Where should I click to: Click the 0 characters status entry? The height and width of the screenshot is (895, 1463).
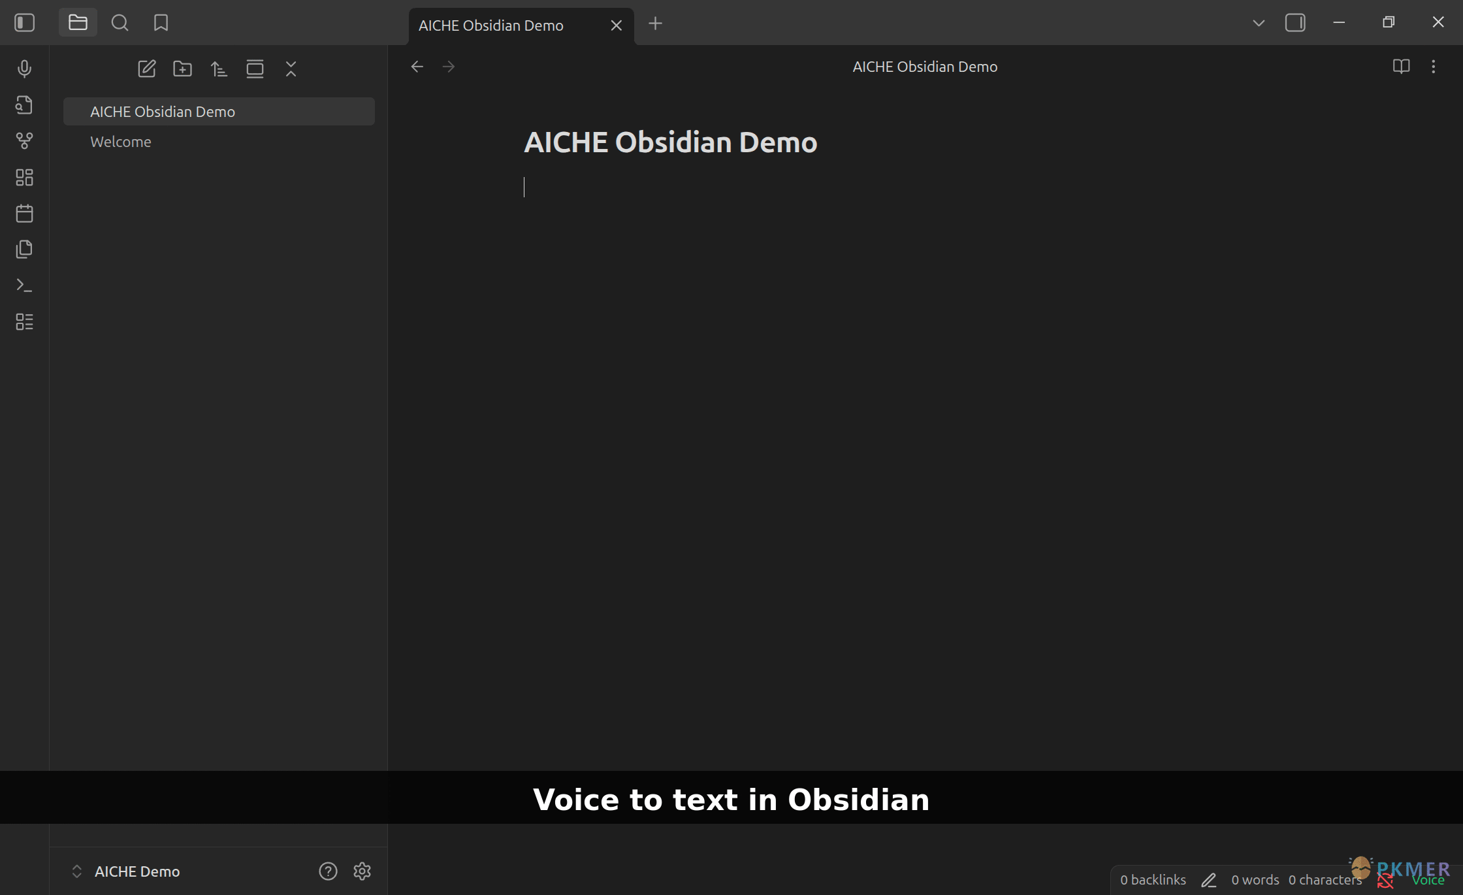(1325, 880)
